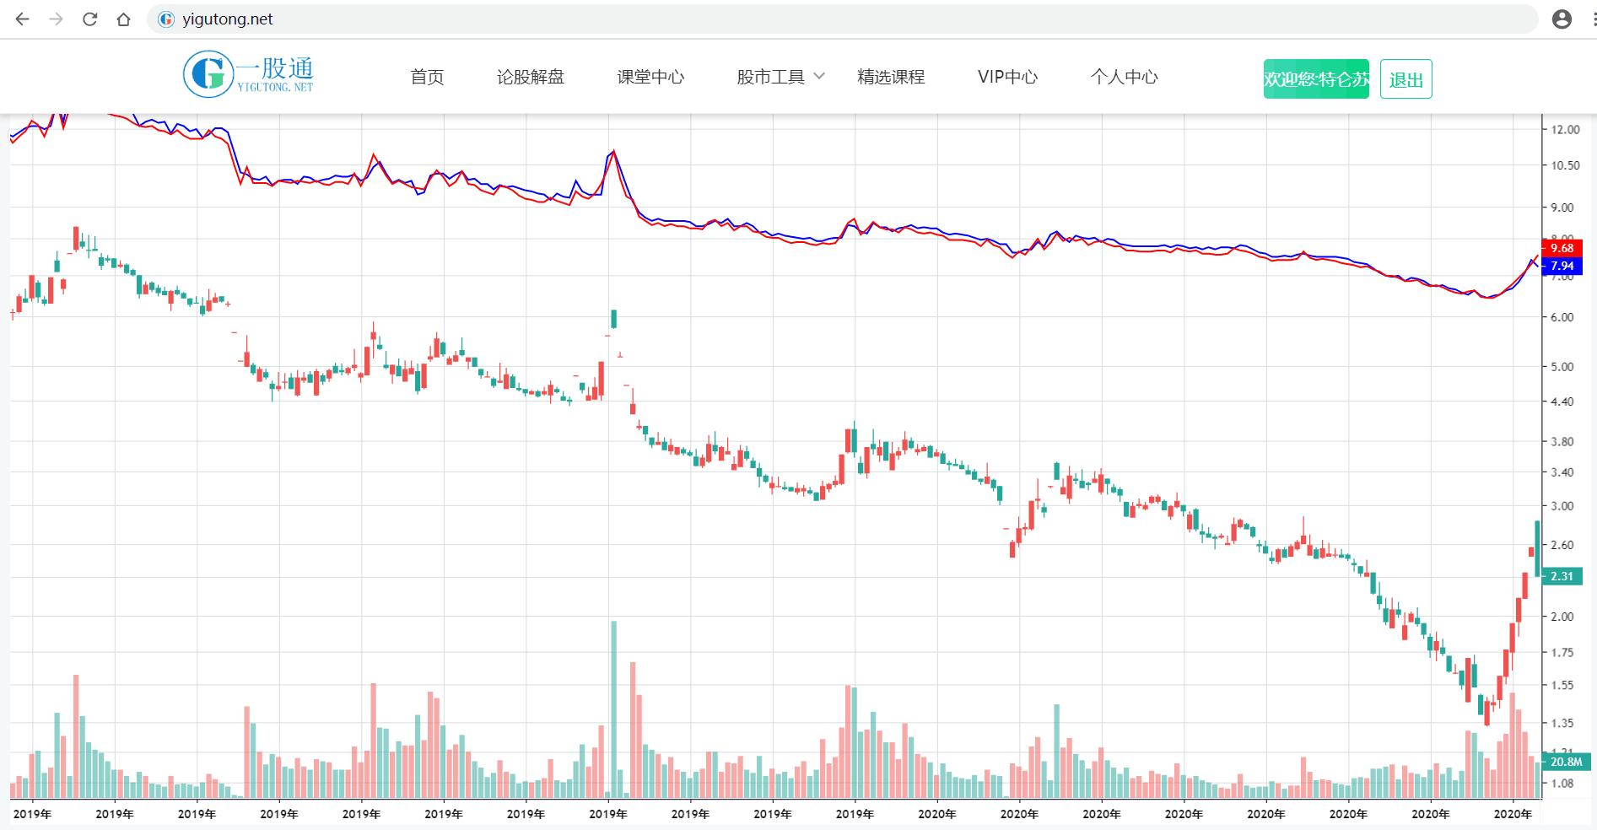Select 论股解盘 from the navigation bar

pyautogui.click(x=531, y=77)
